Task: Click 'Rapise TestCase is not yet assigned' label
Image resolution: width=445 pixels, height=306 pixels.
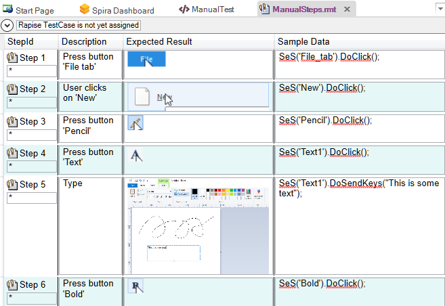Action: click(78, 25)
